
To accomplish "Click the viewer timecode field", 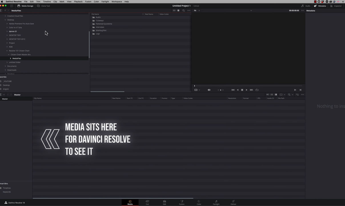I will 294,11.
